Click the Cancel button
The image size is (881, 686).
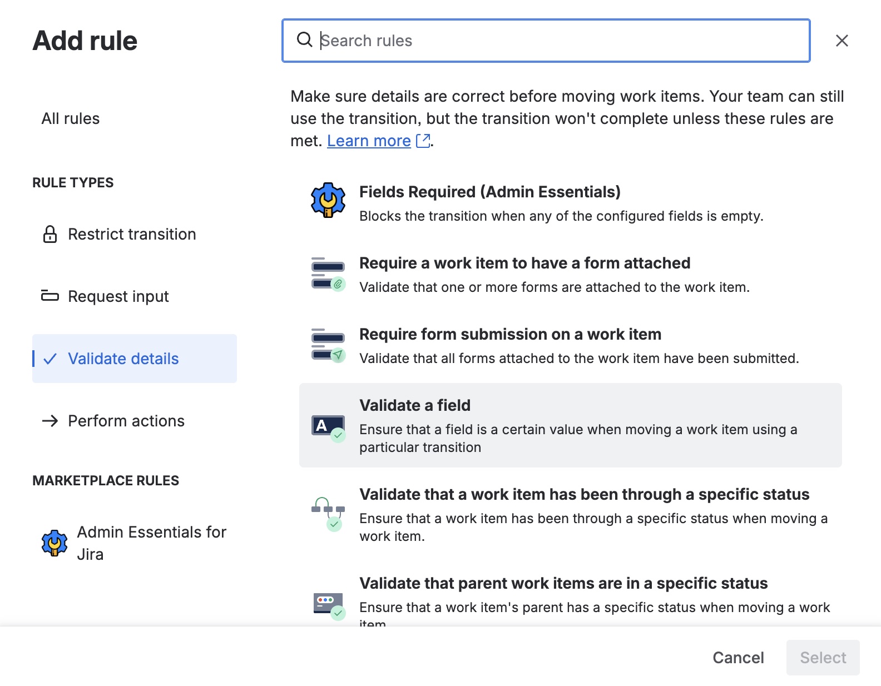(738, 658)
